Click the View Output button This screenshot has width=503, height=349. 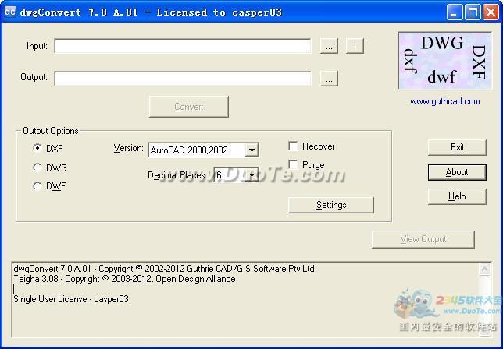pyautogui.click(x=423, y=239)
